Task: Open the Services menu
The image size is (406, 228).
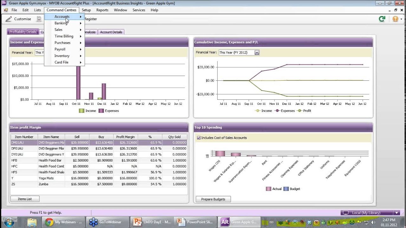Action: pos(139,10)
